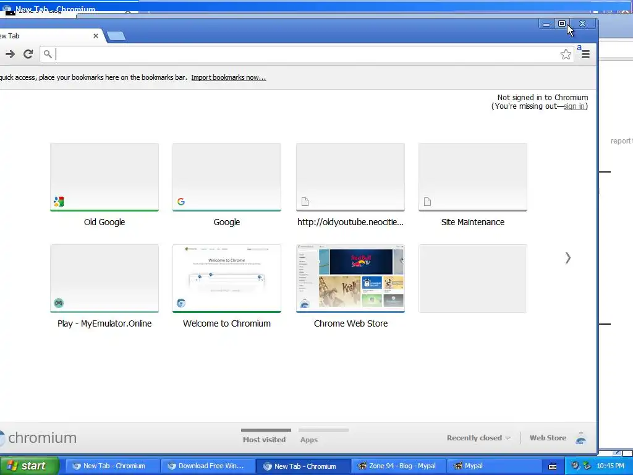Expand Recently closed dropdown
633x475 pixels.
click(x=478, y=438)
